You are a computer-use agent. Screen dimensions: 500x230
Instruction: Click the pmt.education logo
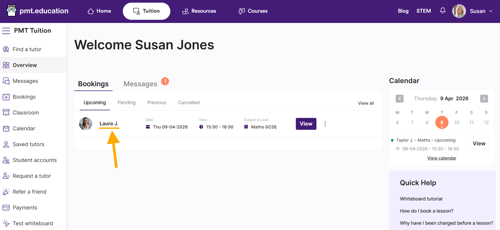pos(38,11)
